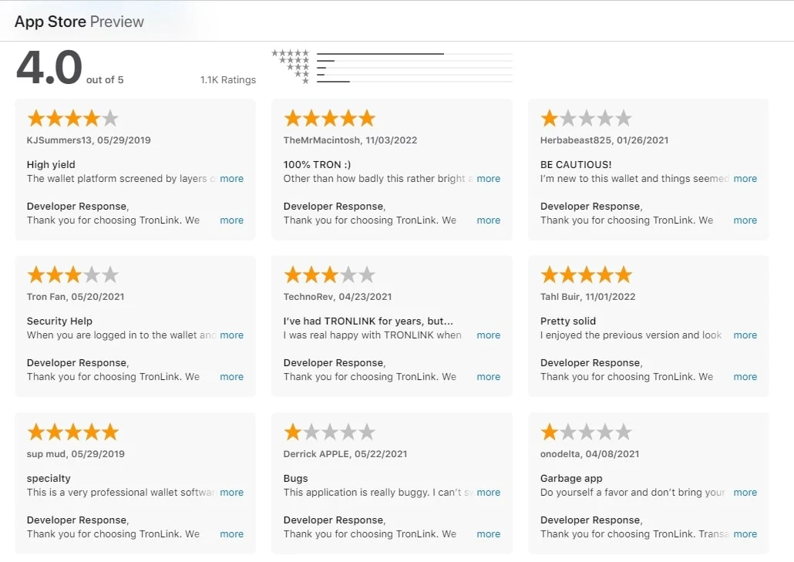Click the 'Pretty solid' review title
The image size is (794, 562).
567,321
